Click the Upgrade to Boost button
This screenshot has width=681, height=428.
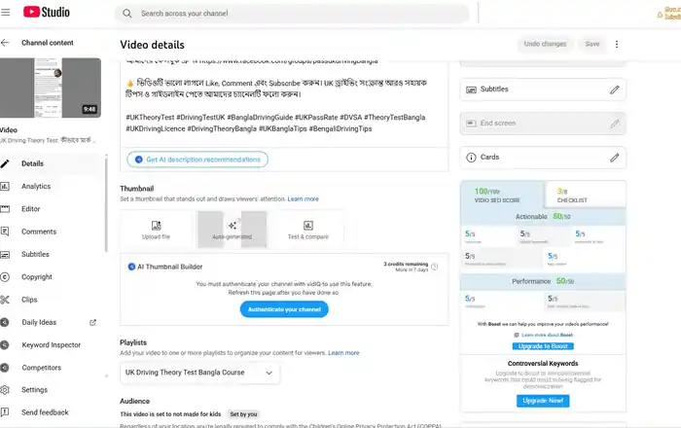(x=543, y=346)
